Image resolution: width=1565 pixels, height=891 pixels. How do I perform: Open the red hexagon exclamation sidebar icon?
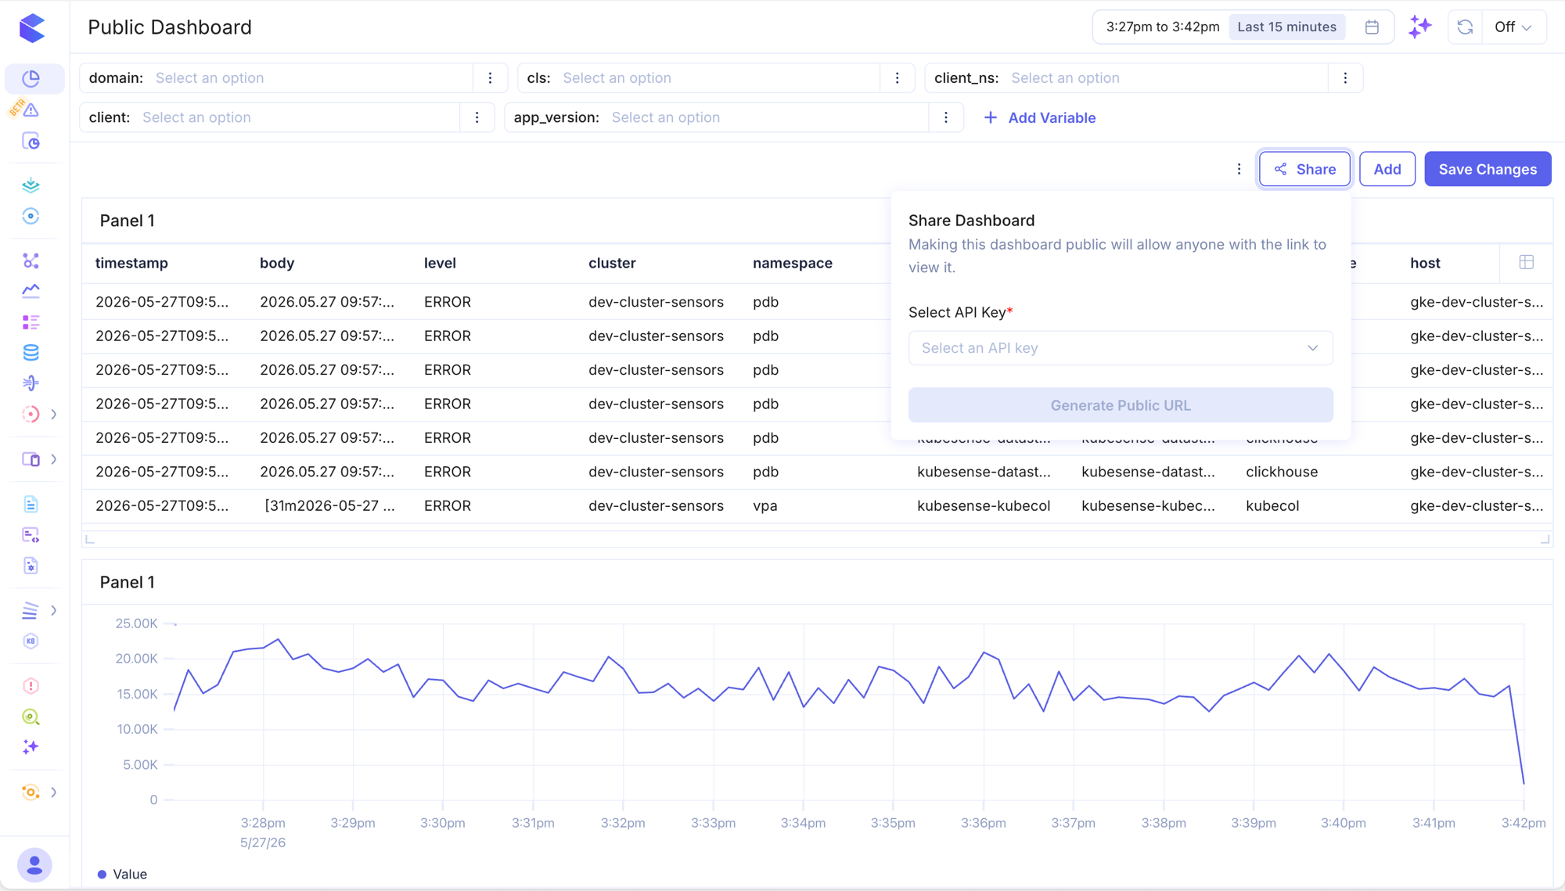coord(31,686)
